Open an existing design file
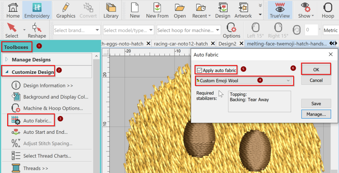This screenshot has height=173, width=339. 180,10
